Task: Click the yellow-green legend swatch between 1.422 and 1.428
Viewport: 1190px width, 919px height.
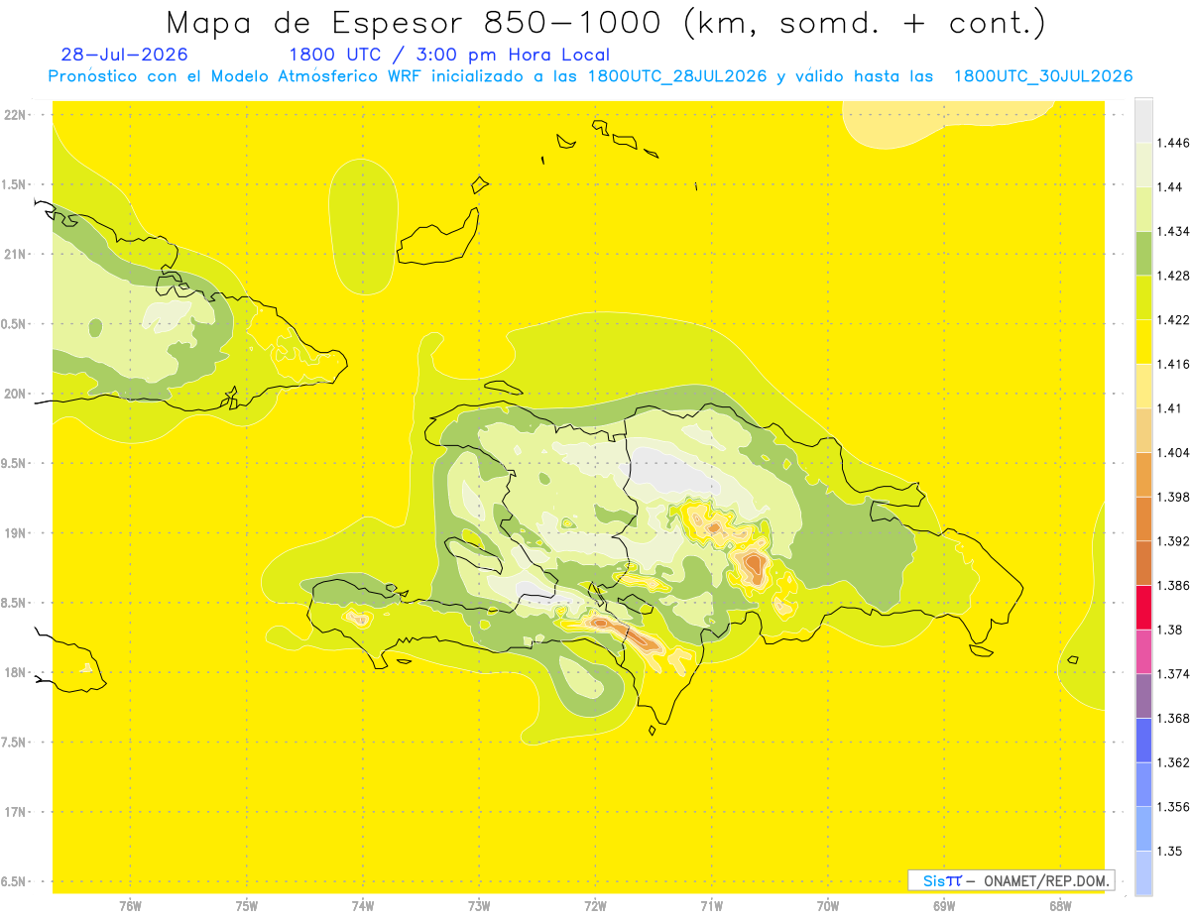Action: [1143, 297]
